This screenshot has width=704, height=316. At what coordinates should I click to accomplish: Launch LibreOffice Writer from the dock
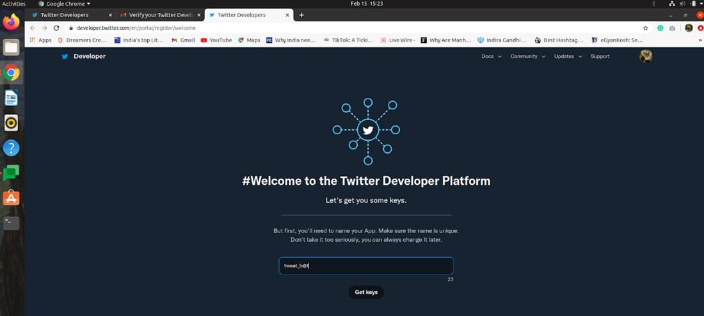pyautogui.click(x=12, y=97)
